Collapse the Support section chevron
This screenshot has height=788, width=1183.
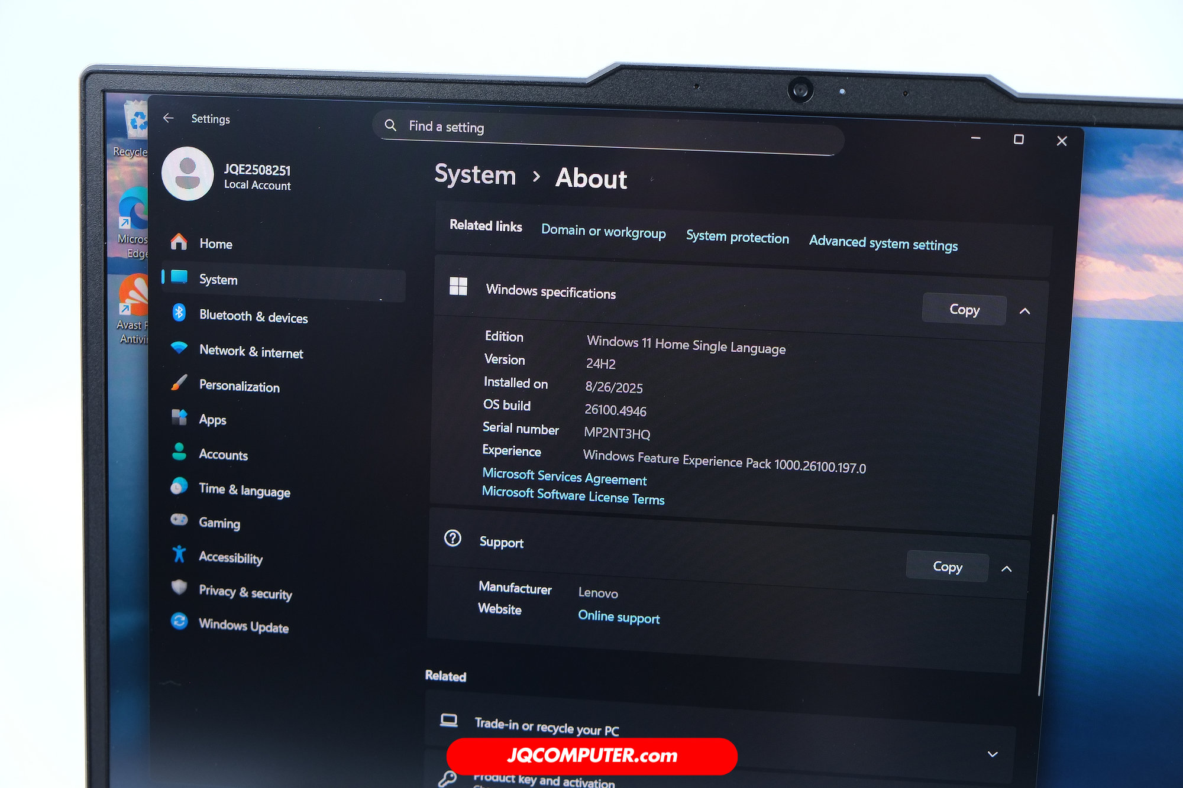point(1006,569)
